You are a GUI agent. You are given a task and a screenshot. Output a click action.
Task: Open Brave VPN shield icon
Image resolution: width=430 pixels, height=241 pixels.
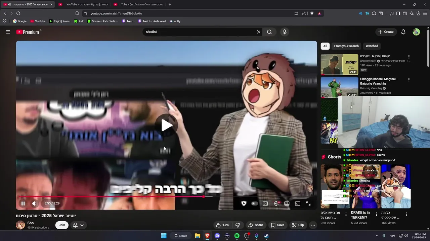click(x=418, y=13)
